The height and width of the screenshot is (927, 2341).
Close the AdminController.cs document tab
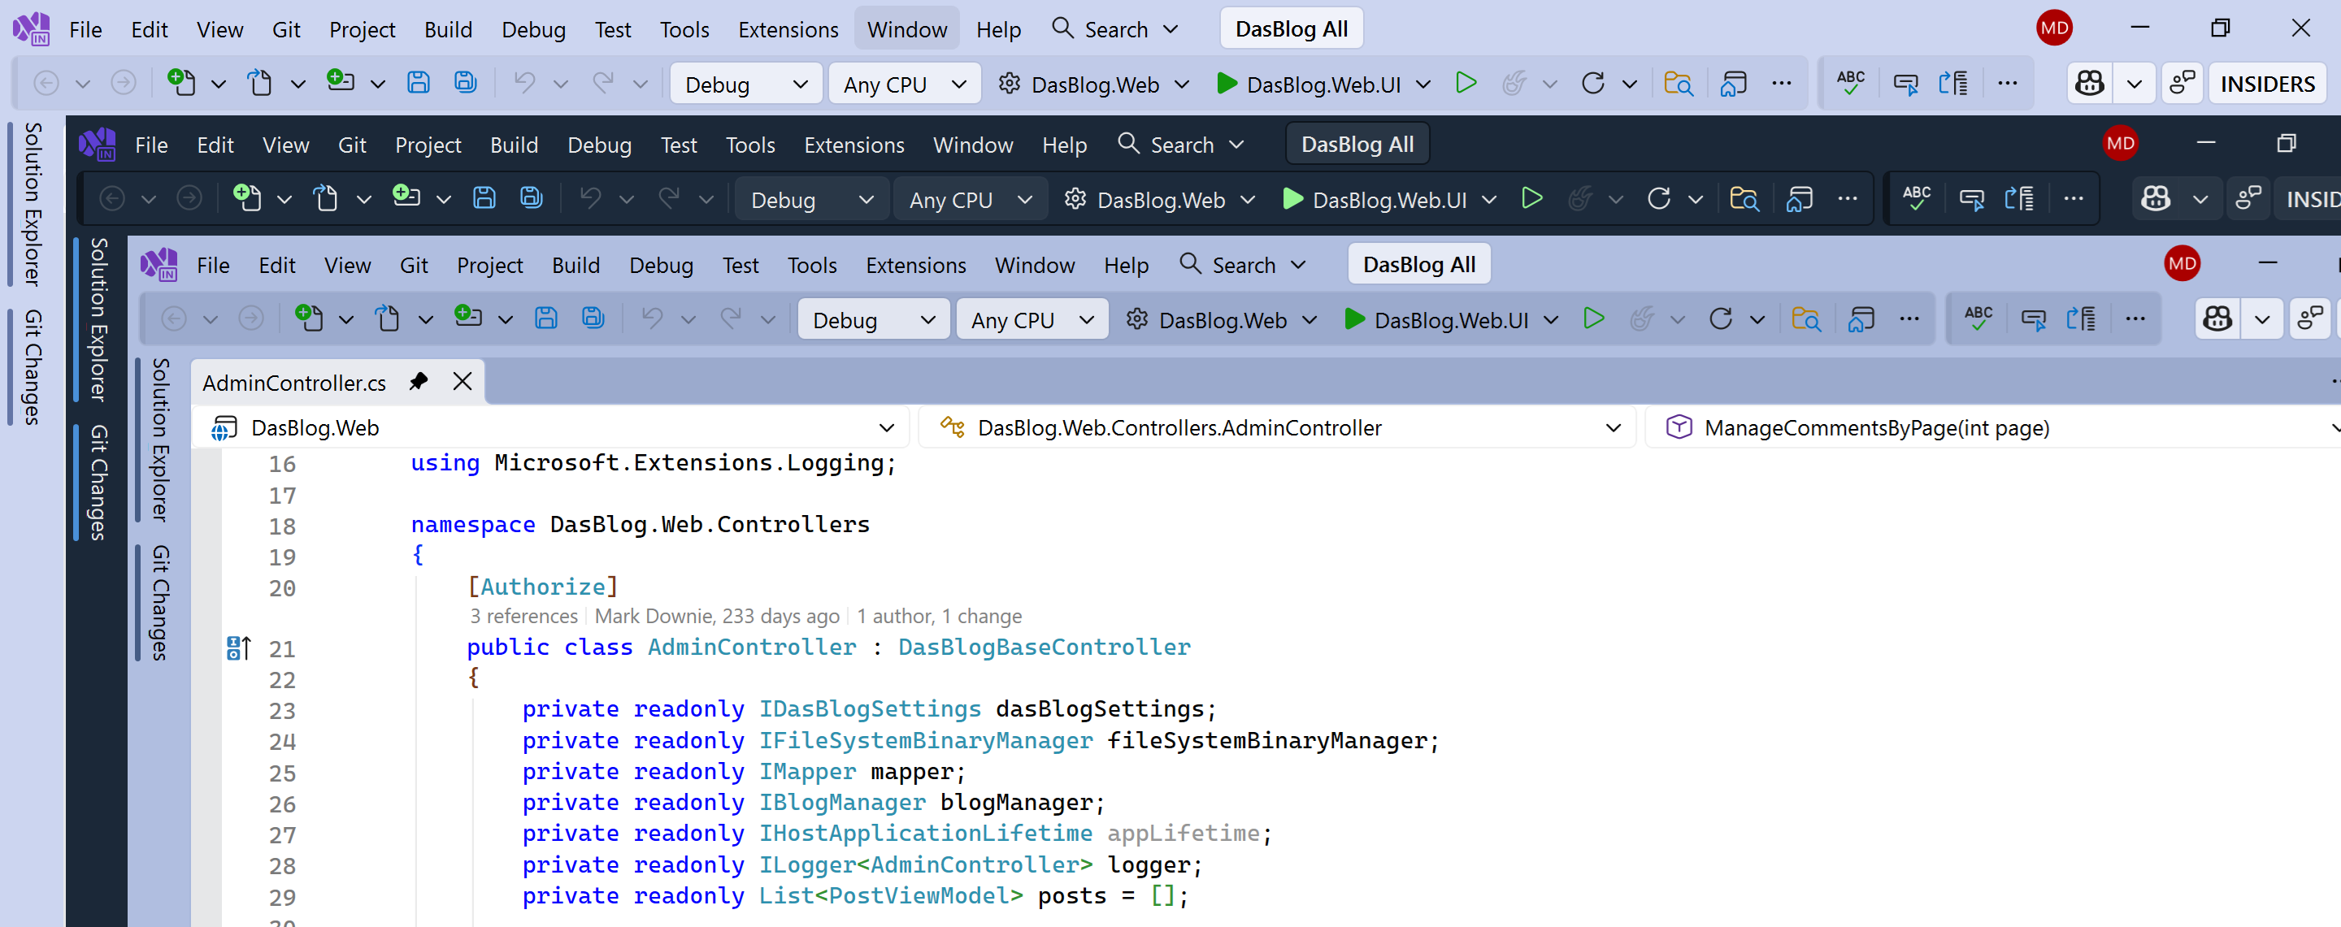463,381
